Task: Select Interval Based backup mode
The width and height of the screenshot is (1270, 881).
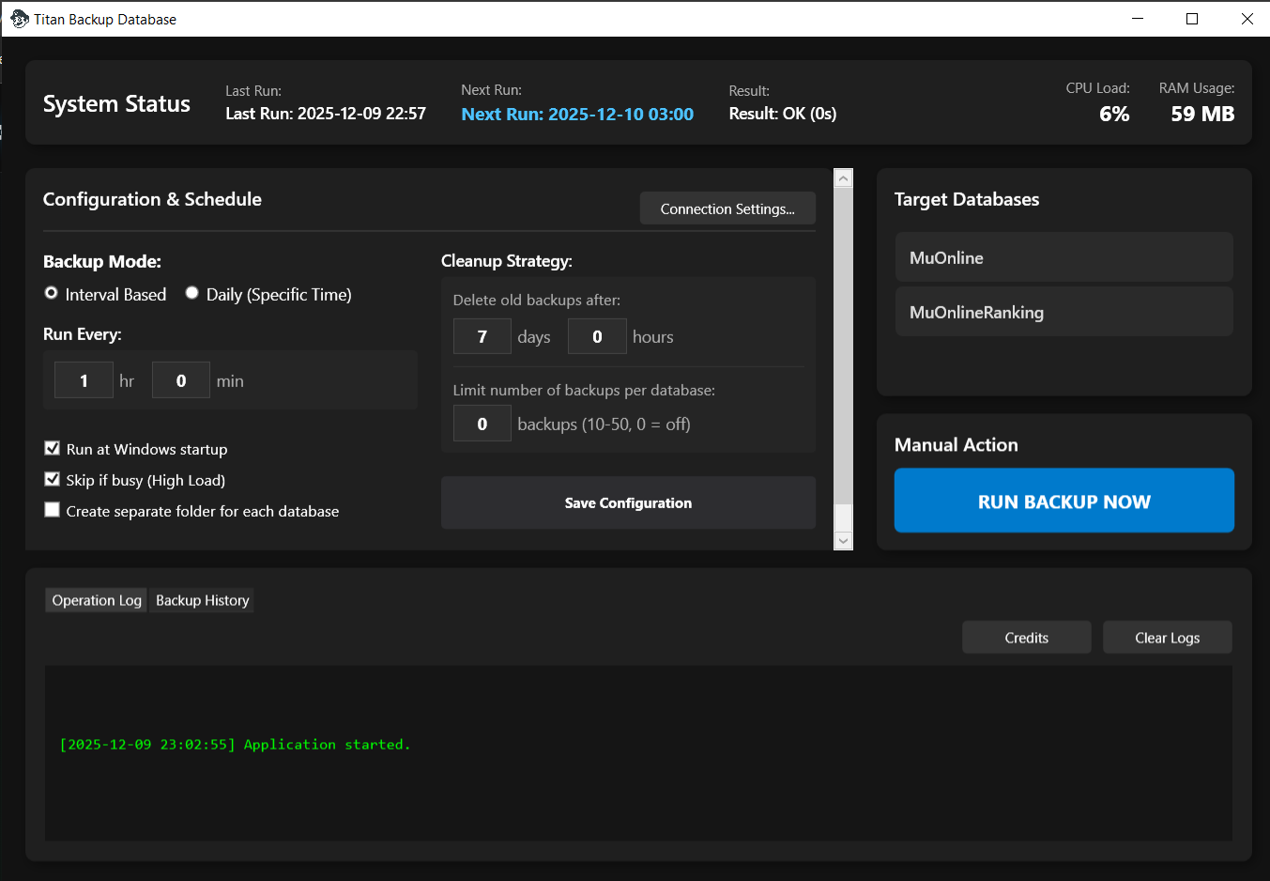Action: [52, 294]
